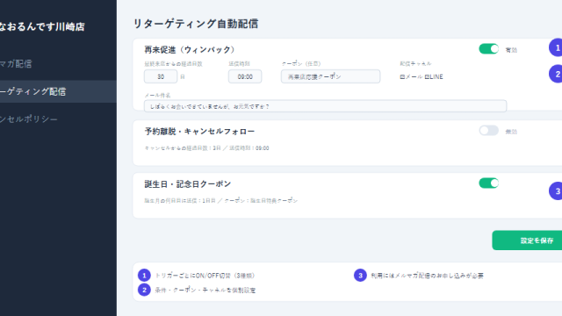Open the coupon selector showing 再来店応援クーポン
Screen dimensions: 562x316
click(330, 76)
